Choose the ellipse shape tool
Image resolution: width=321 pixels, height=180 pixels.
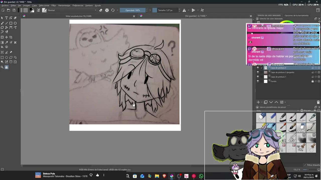point(15,23)
